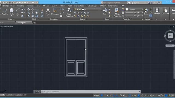
Task: Click the Undo arrow in quick access toolbar
Action: [x=20, y=3]
